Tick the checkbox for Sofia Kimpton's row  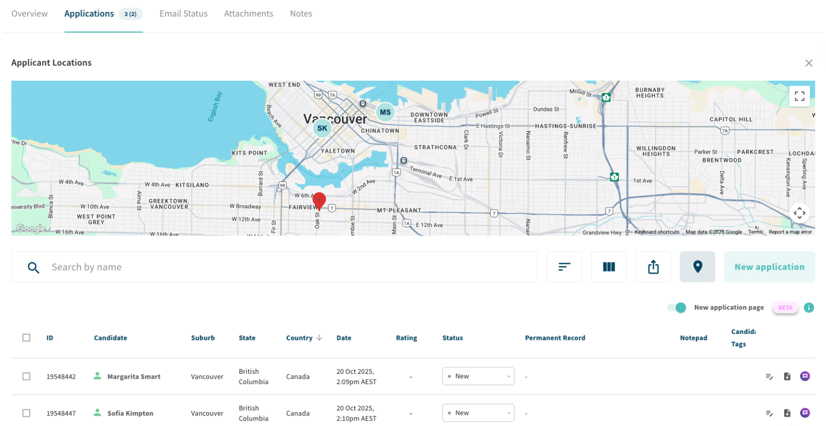26,413
